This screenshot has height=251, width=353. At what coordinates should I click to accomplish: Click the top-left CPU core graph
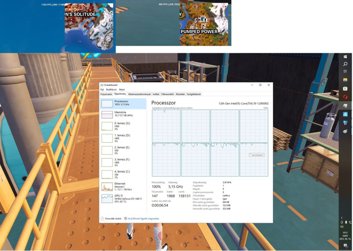pos(166,126)
